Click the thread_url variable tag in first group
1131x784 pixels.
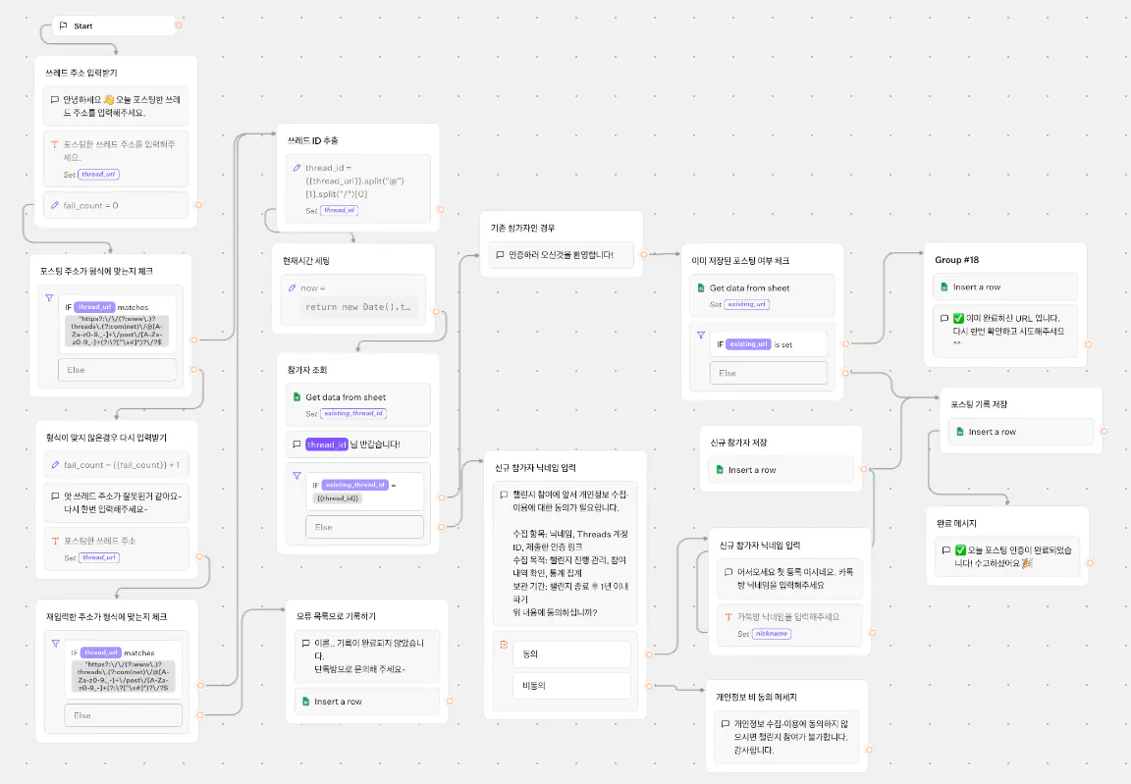(x=99, y=175)
